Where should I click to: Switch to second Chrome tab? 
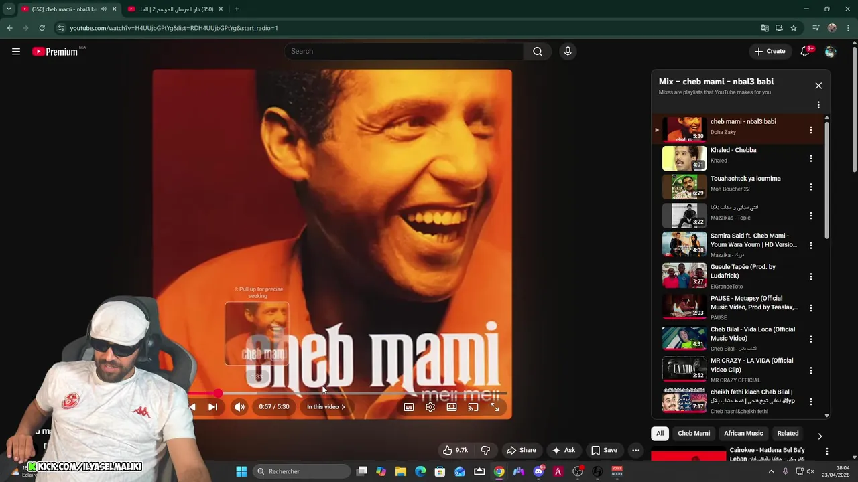(x=176, y=9)
